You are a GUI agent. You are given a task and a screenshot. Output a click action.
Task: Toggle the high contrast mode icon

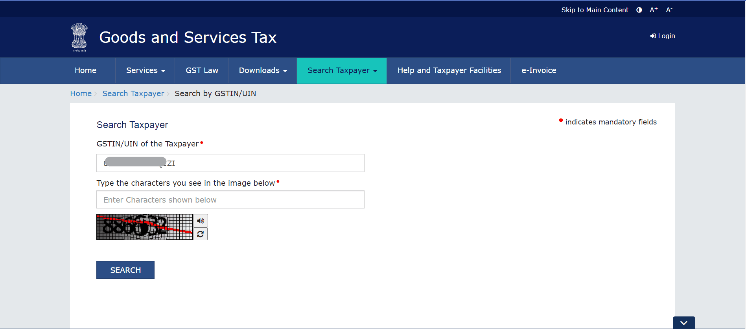(x=639, y=10)
